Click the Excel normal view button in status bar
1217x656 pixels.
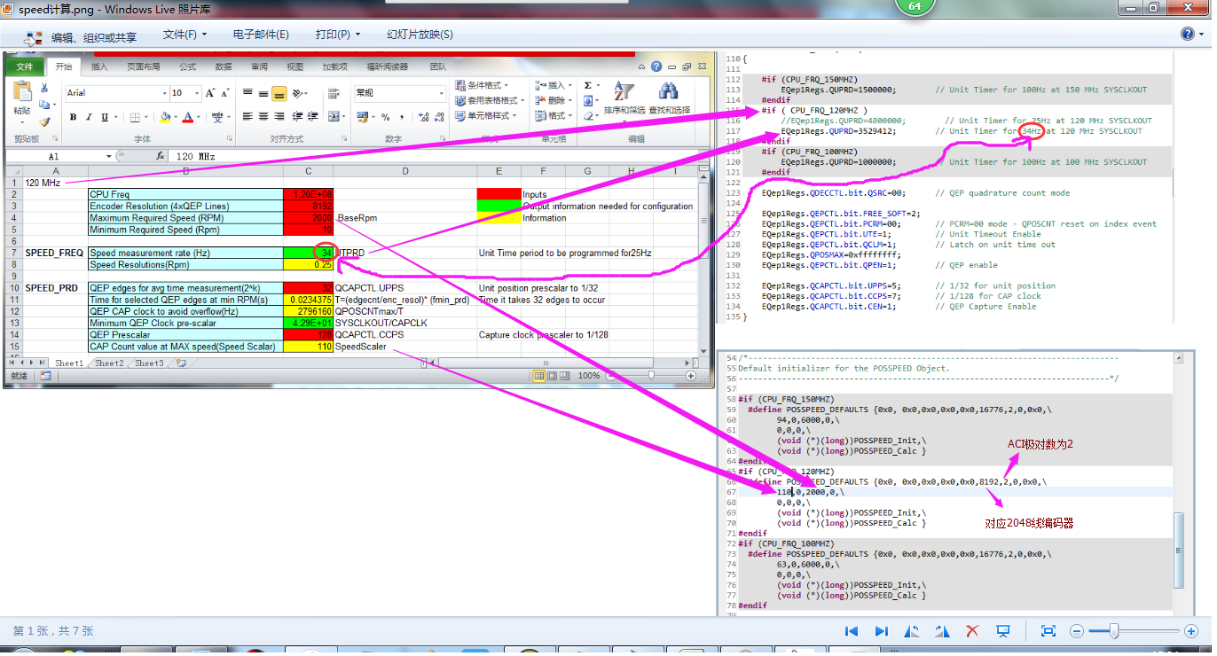(x=538, y=376)
